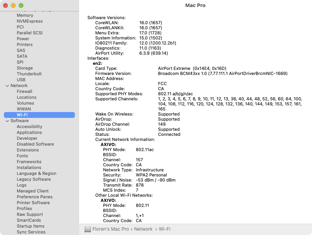Click the IO80211 Family version value
Image resolution: width=312 pixels, height=235 pixels.
pyautogui.click(x=158, y=43)
